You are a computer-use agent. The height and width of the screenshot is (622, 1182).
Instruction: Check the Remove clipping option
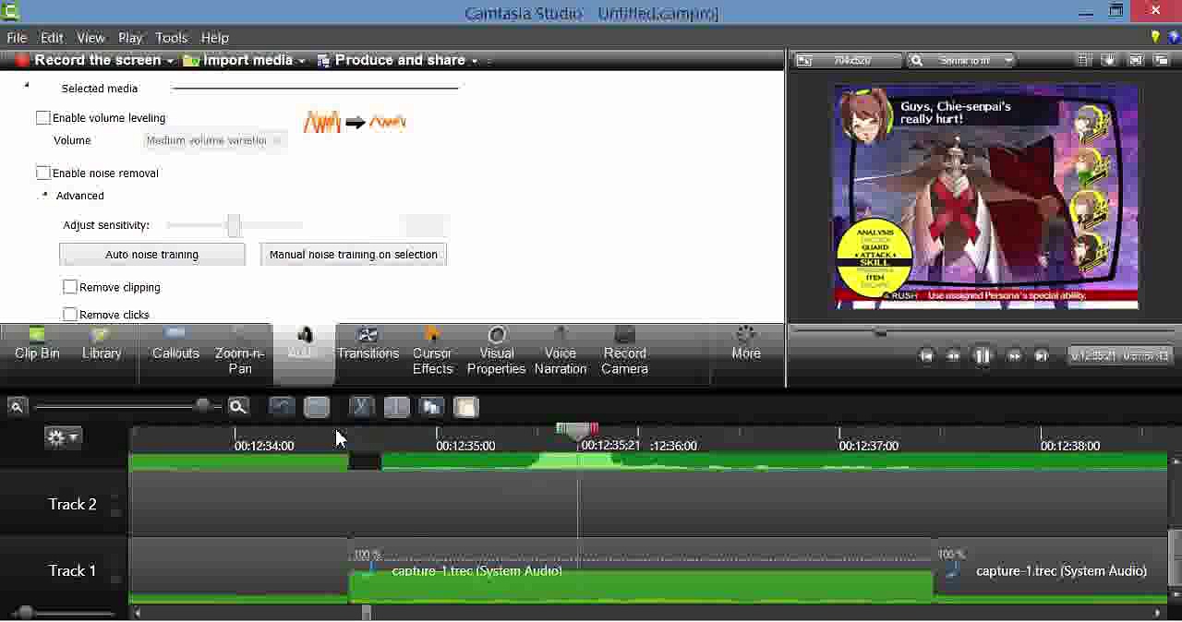tap(70, 288)
